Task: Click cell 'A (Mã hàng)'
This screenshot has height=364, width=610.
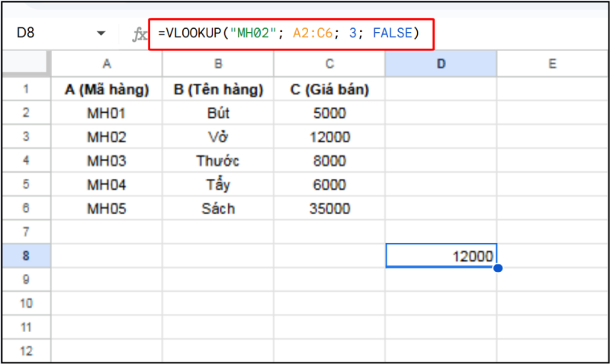Action: pyautogui.click(x=107, y=89)
